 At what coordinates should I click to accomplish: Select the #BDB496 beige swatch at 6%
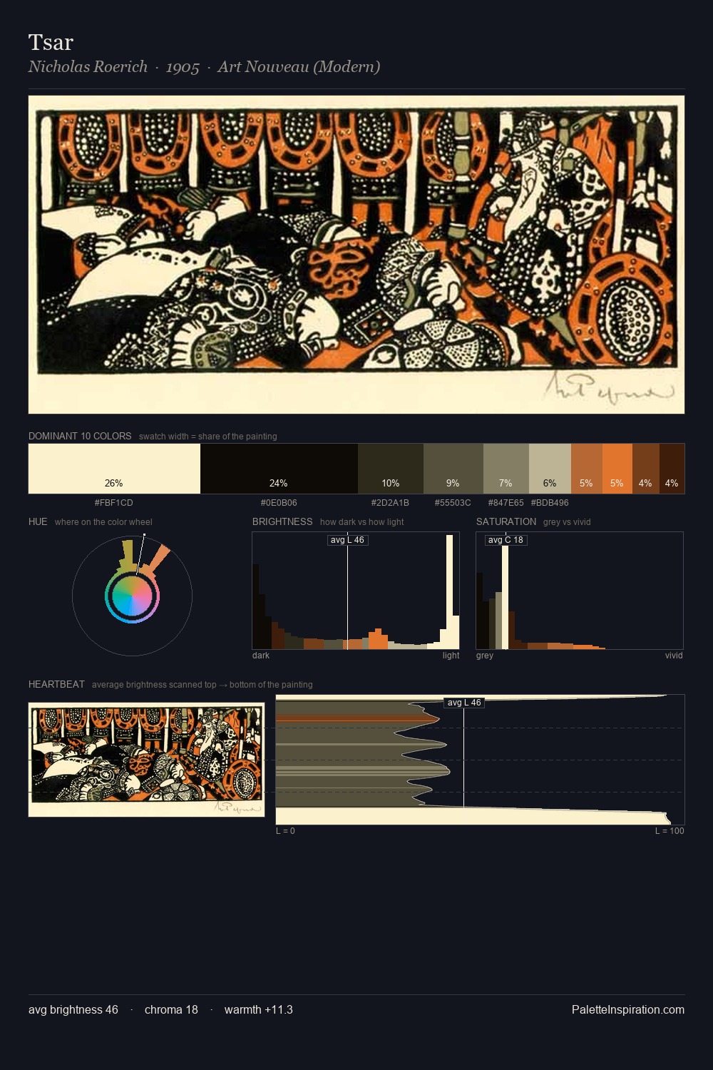[550, 469]
